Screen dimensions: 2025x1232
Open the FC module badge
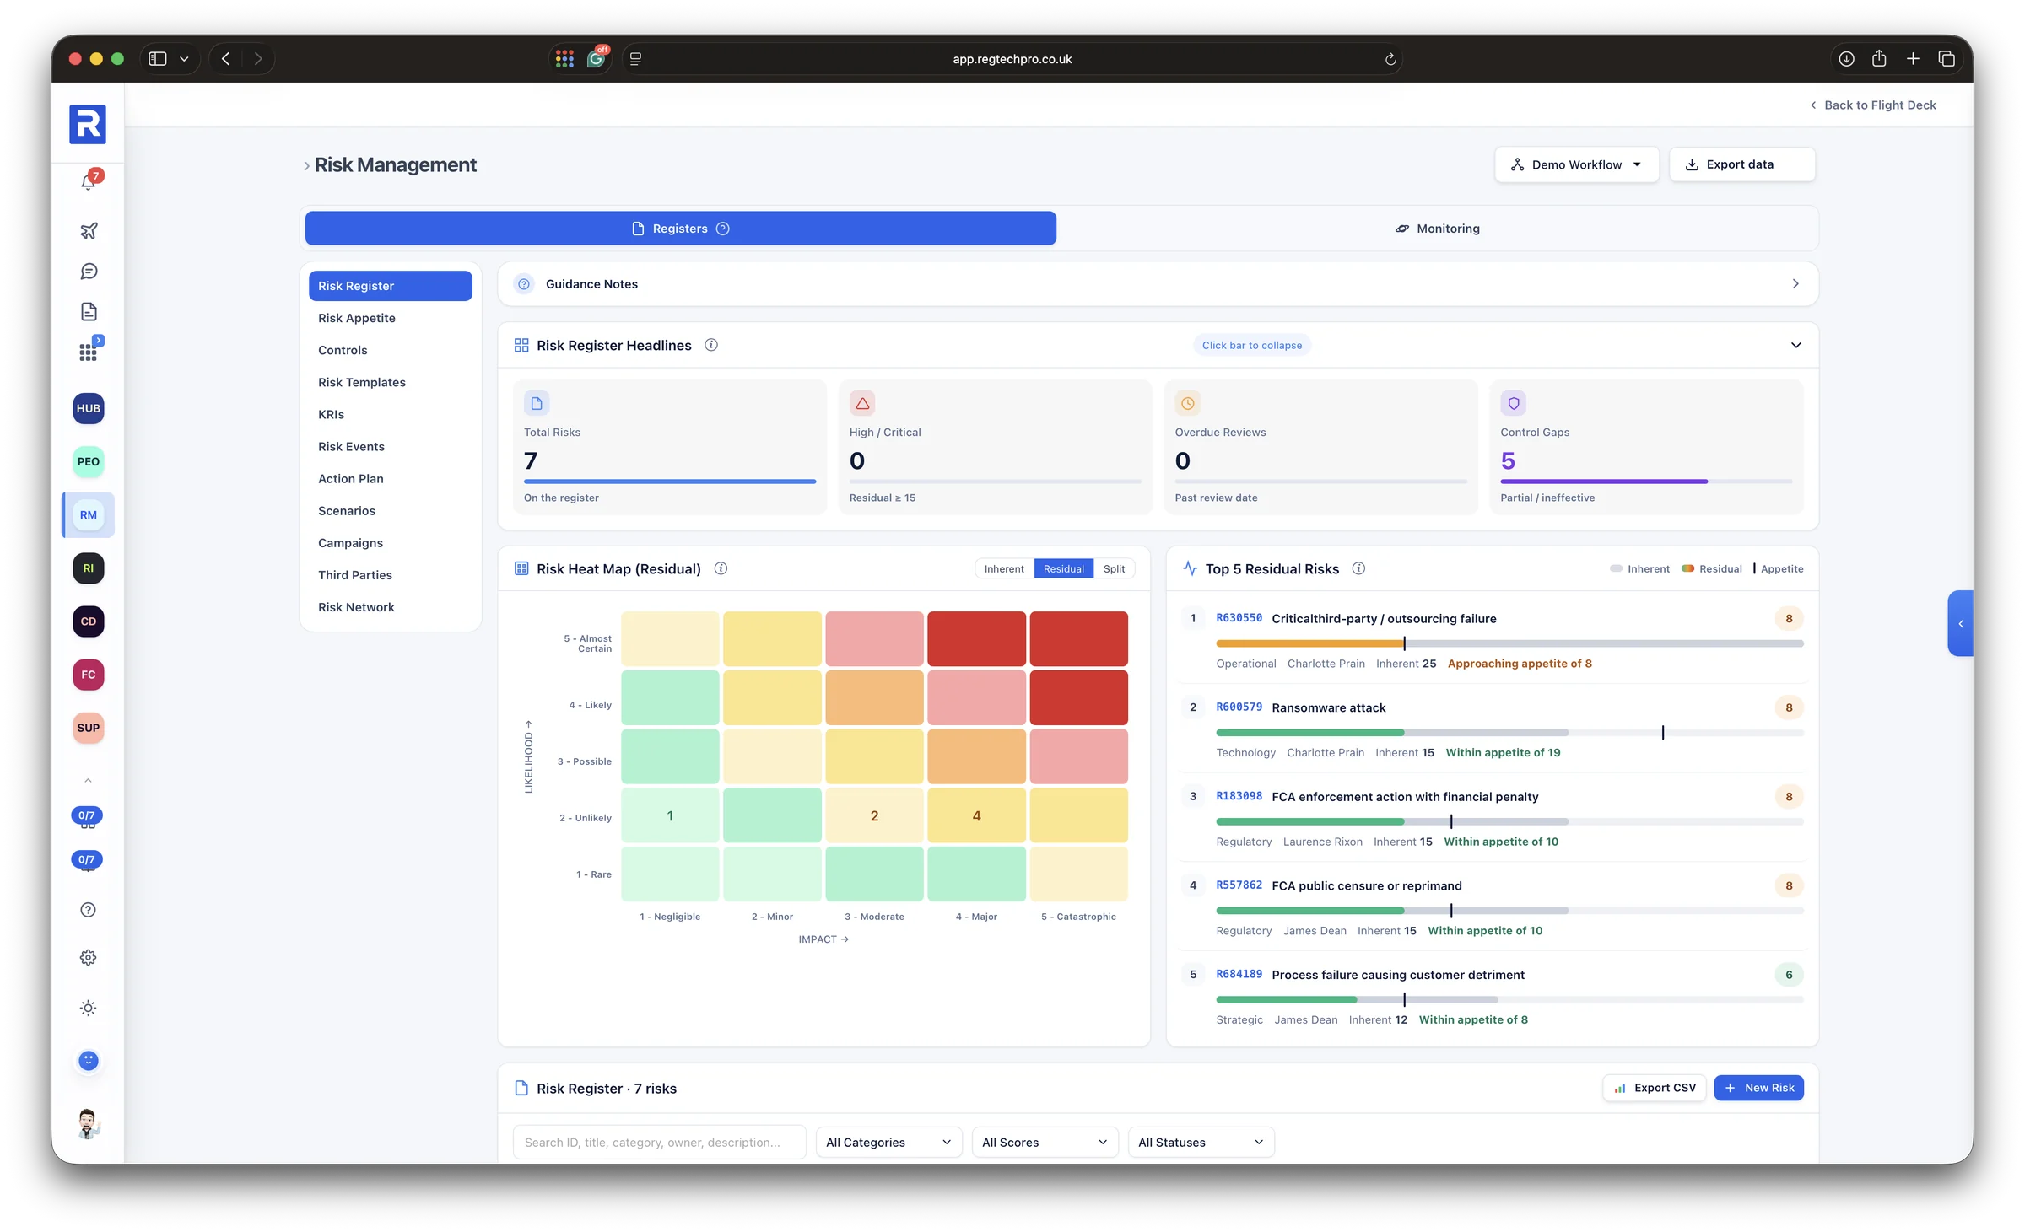click(x=89, y=675)
